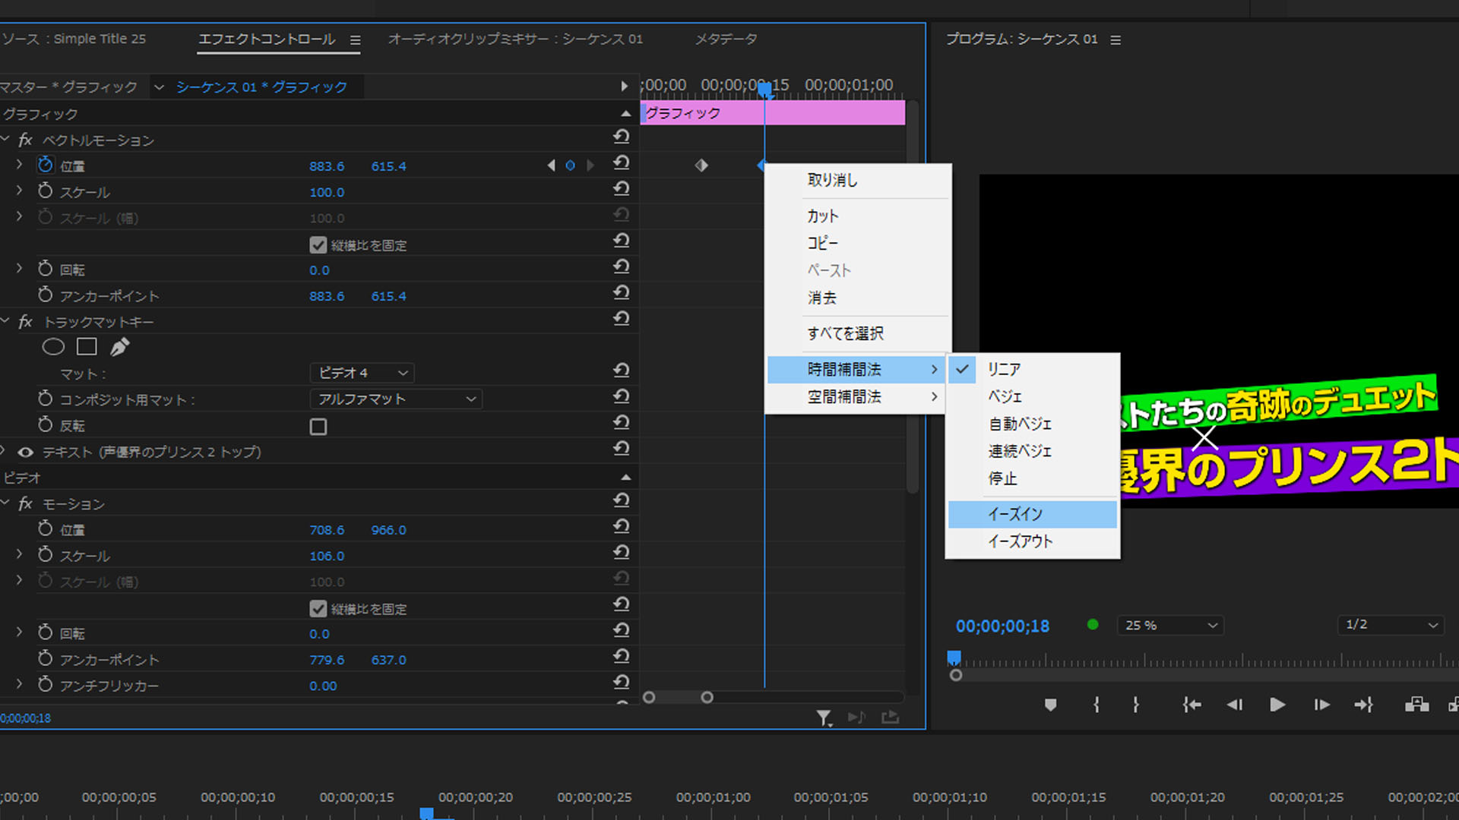The width and height of the screenshot is (1459, 820).
Task: Select the ellipse mask tool
Action: click(x=53, y=347)
